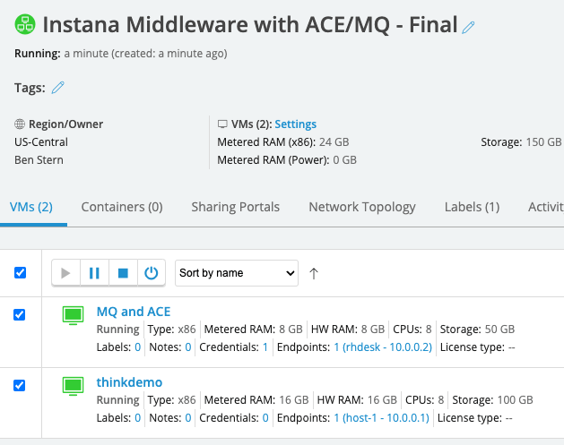This screenshot has width=564, height=445.
Task: Select the VMs (2) tab
Action: (x=31, y=207)
